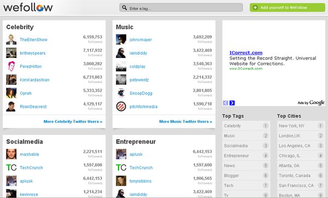This screenshot has height=198, width=328.
Task: Open petewentz profile link
Action: (x=139, y=80)
